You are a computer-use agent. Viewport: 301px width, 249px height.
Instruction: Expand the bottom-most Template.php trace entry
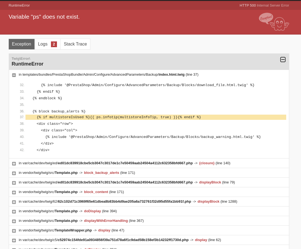[x=14, y=248]
